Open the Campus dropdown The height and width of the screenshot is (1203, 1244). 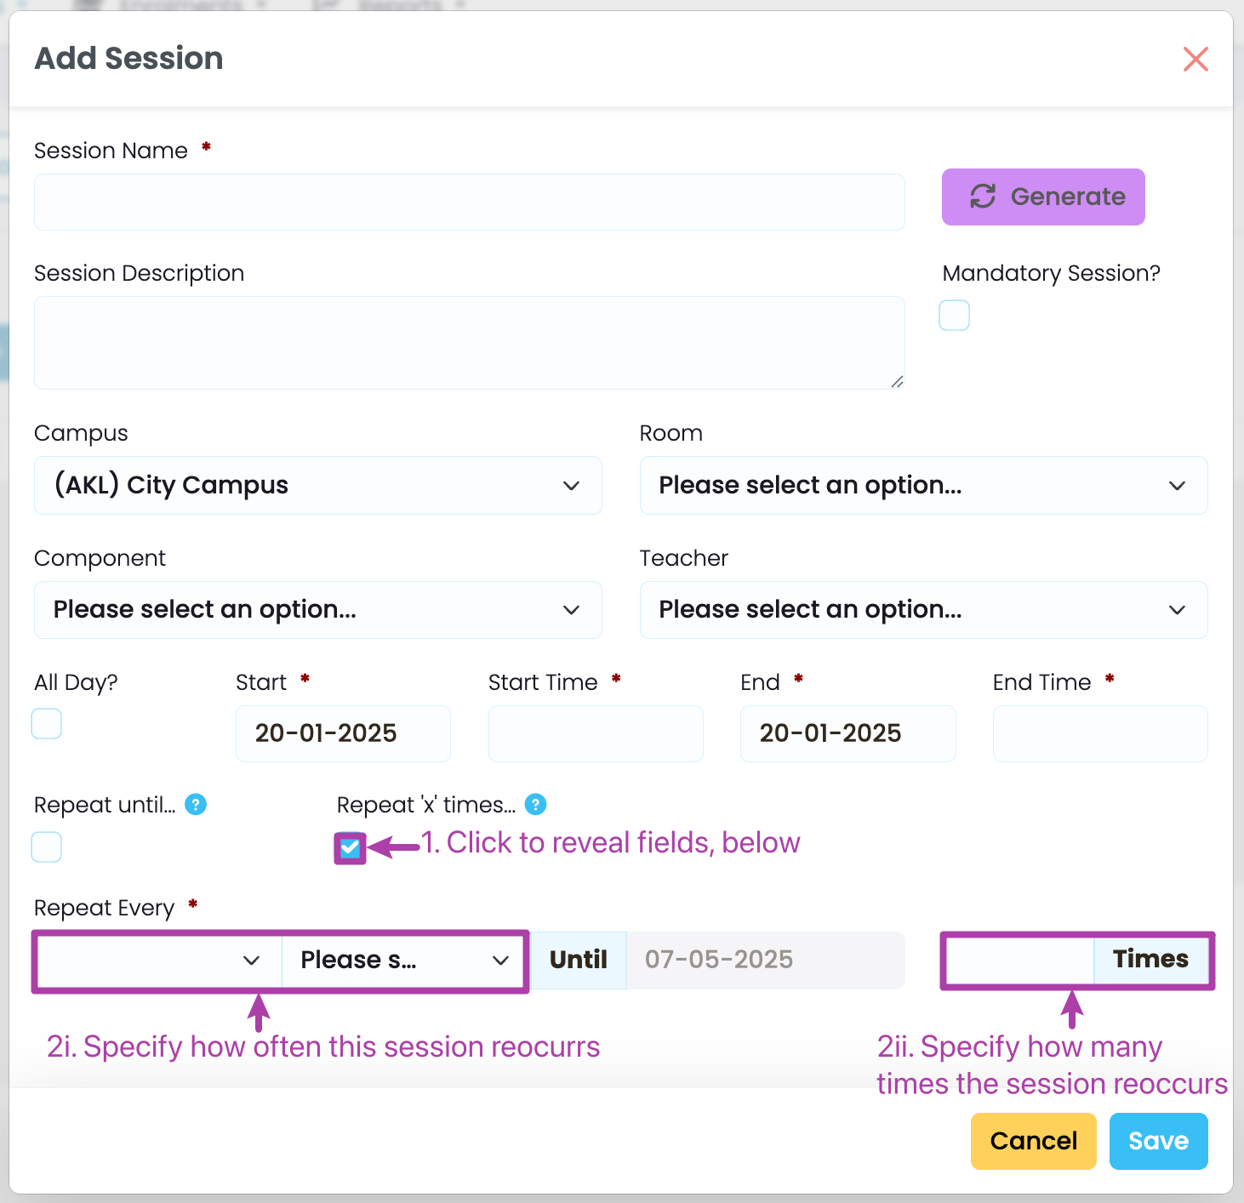317,485
